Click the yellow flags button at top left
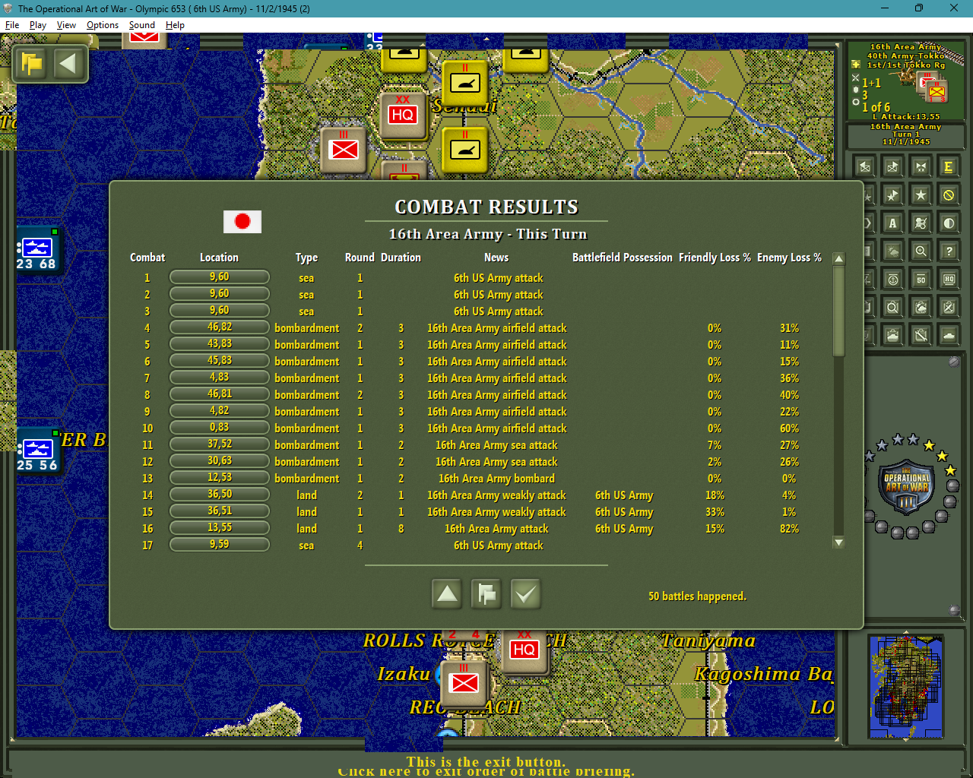Screen dimensions: 973x778 tap(32, 63)
